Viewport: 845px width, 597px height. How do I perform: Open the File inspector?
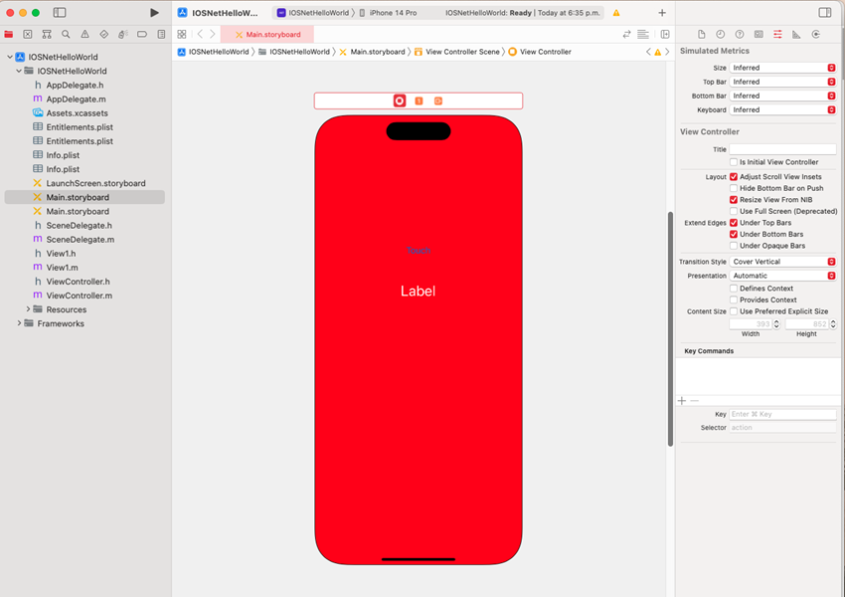coord(700,33)
